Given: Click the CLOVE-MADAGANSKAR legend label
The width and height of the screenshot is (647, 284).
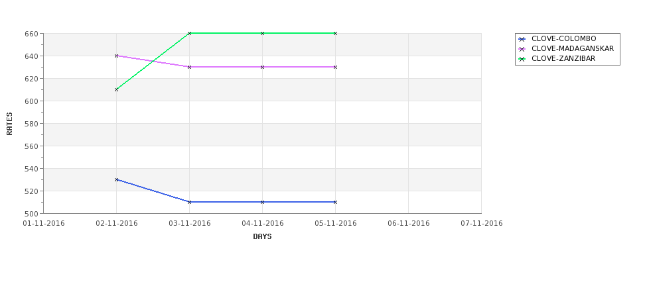Looking at the screenshot, I should coord(573,48).
